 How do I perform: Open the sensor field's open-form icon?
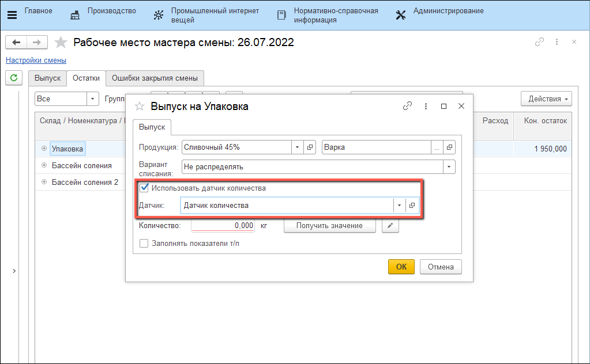[x=412, y=206]
